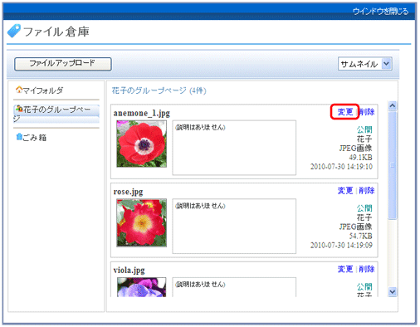Click 削除 link for rose.jpg

367,190
